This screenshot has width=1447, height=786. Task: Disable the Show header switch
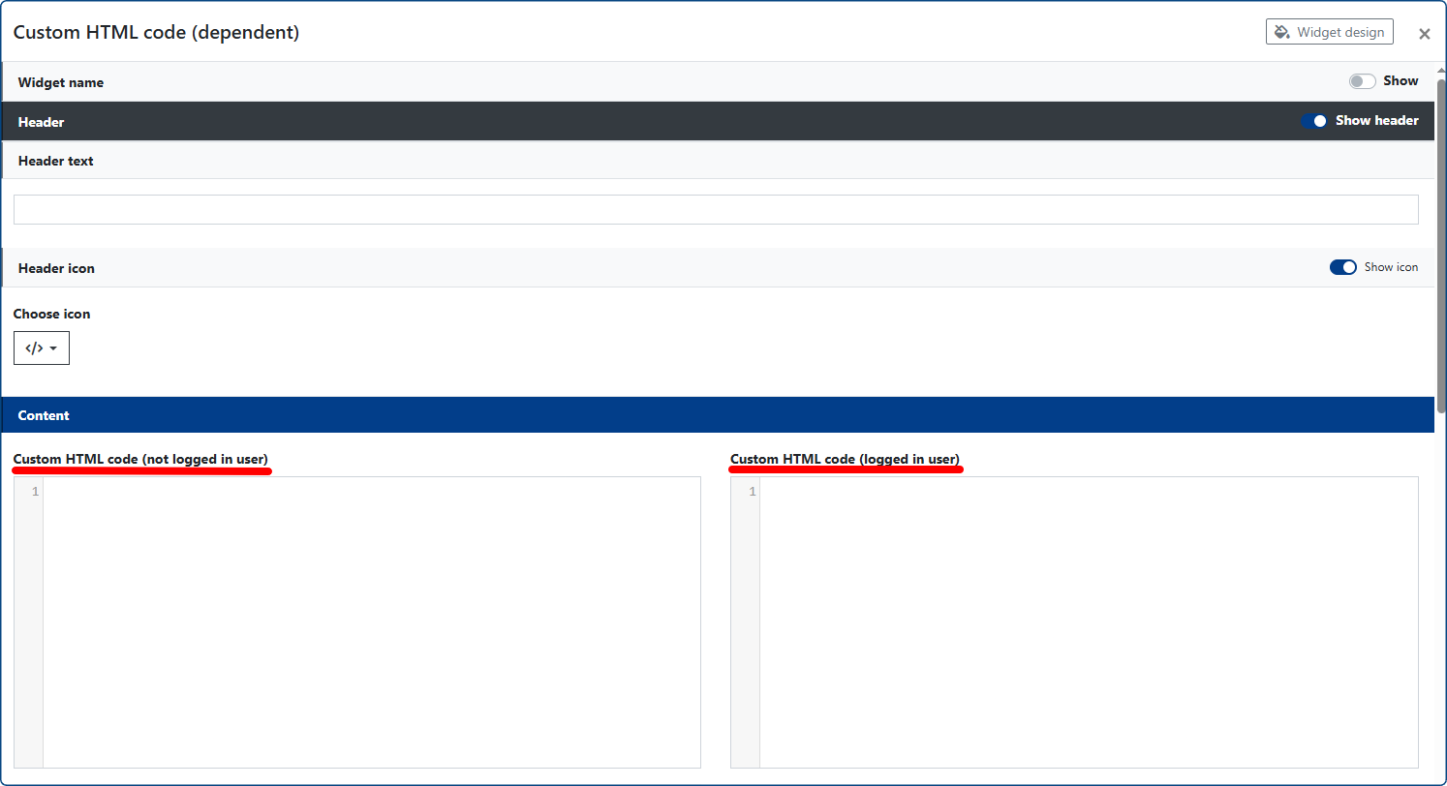point(1314,121)
